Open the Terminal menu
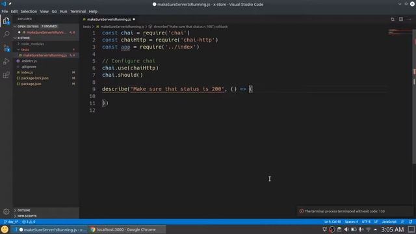Viewport: 416px width, 234px height. point(78,12)
